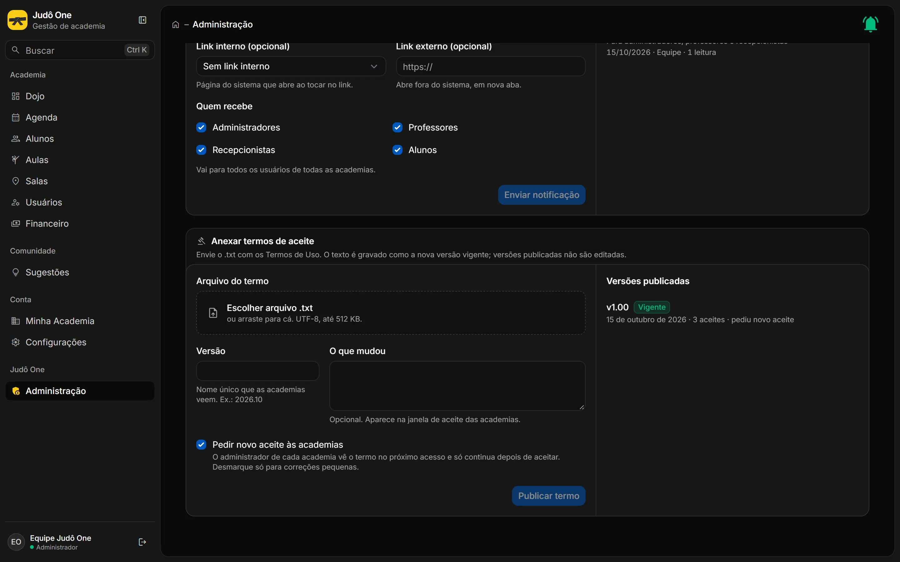Viewport: 900px width, 562px height.
Task: Click the Agenda calendar icon
Action: 16,117
